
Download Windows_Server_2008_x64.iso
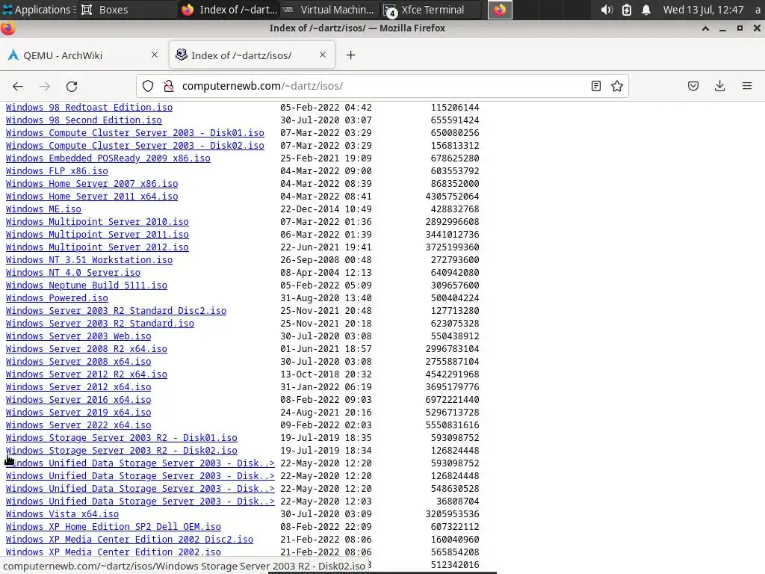coord(78,361)
